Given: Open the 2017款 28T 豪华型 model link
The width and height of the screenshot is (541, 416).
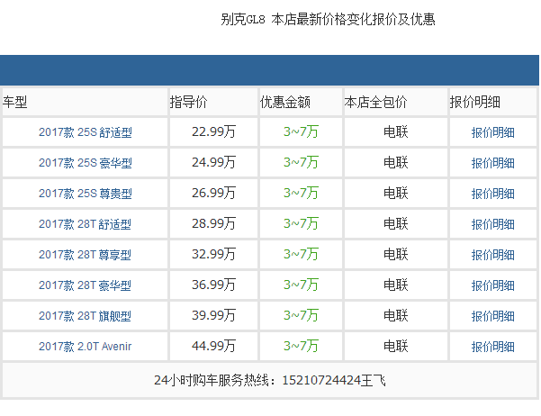Looking at the screenshot, I should tap(85, 285).
